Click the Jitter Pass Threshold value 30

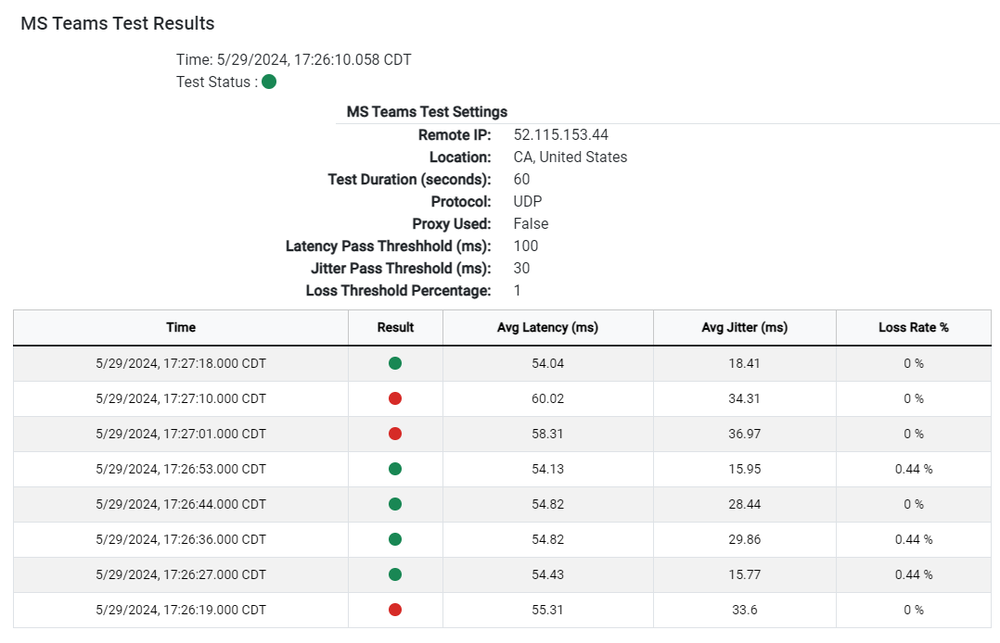click(x=521, y=269)
